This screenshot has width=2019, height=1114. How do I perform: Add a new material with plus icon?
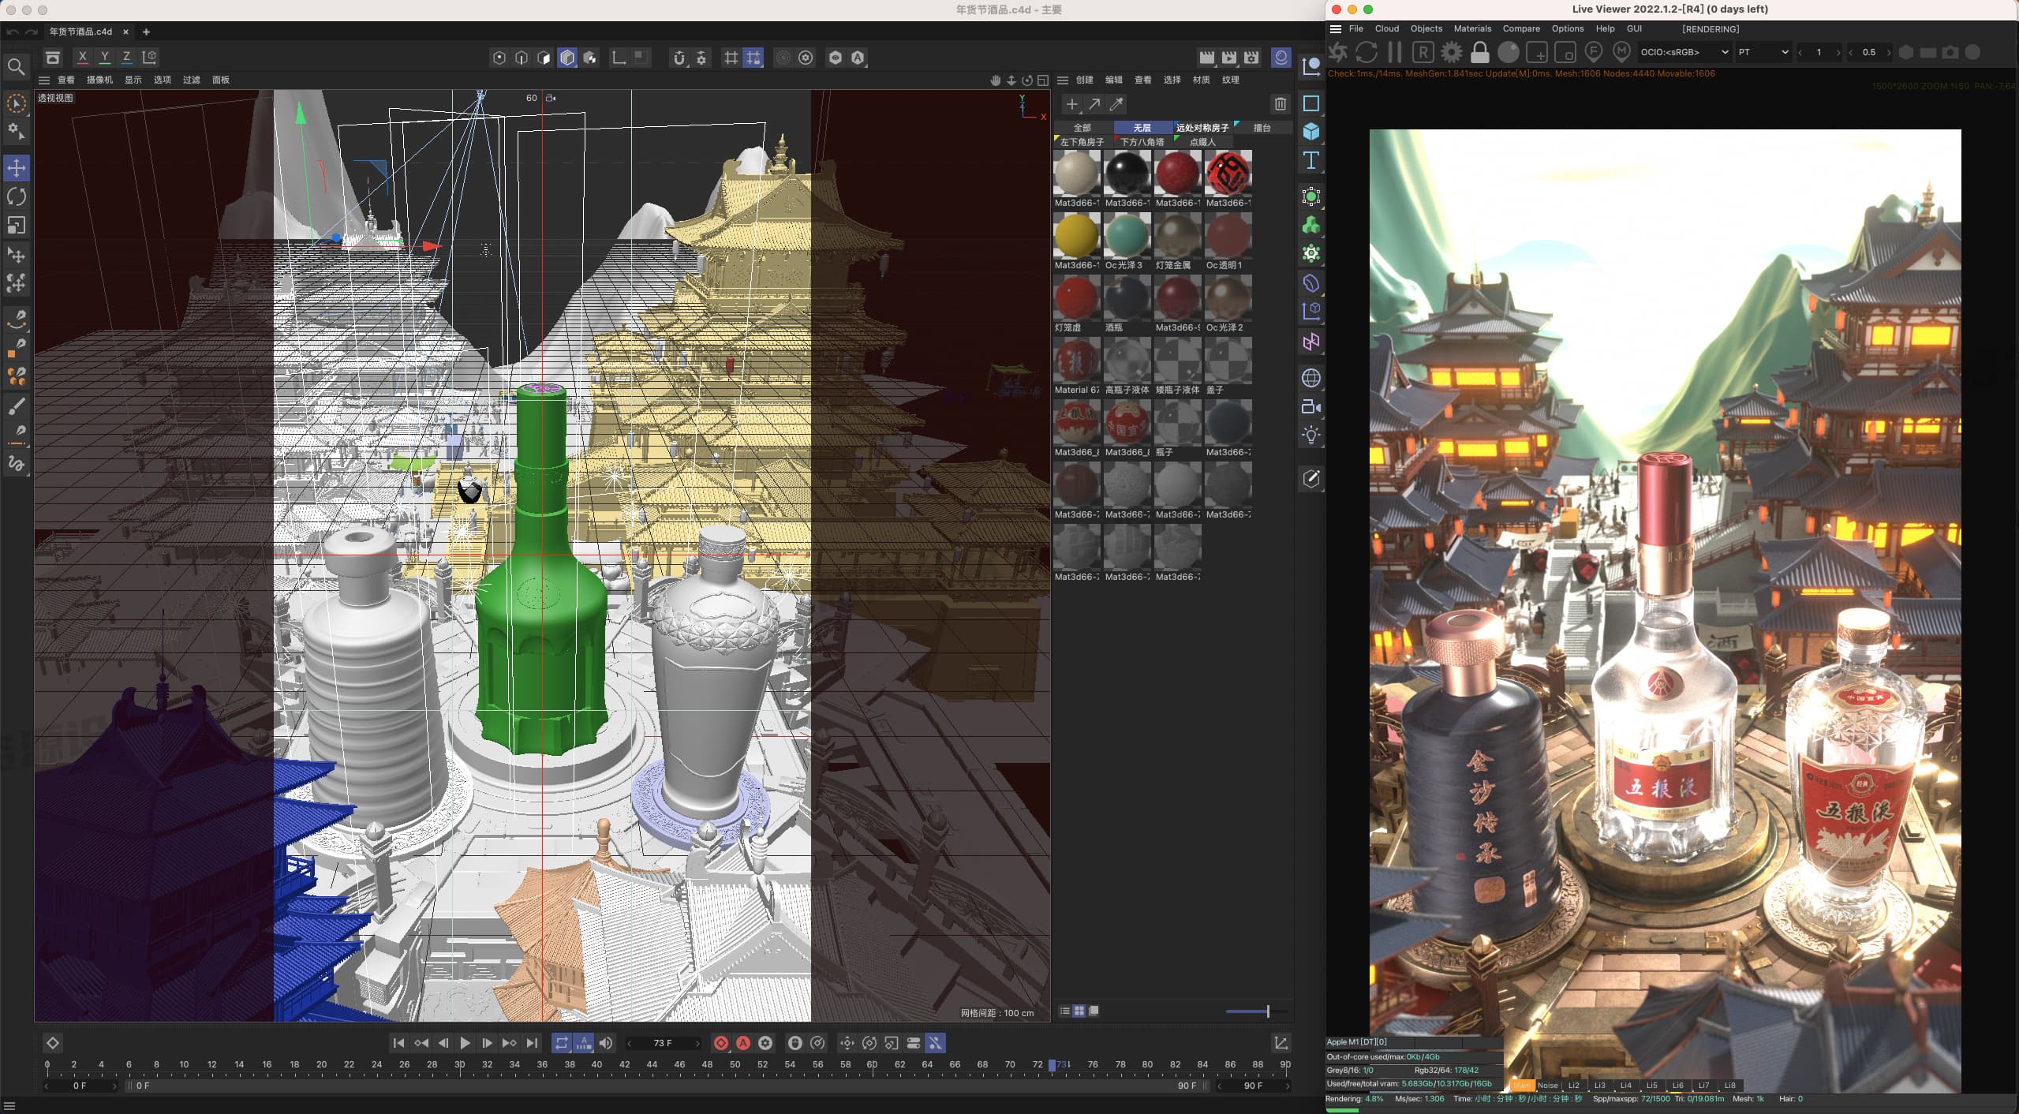(1071, 104)
